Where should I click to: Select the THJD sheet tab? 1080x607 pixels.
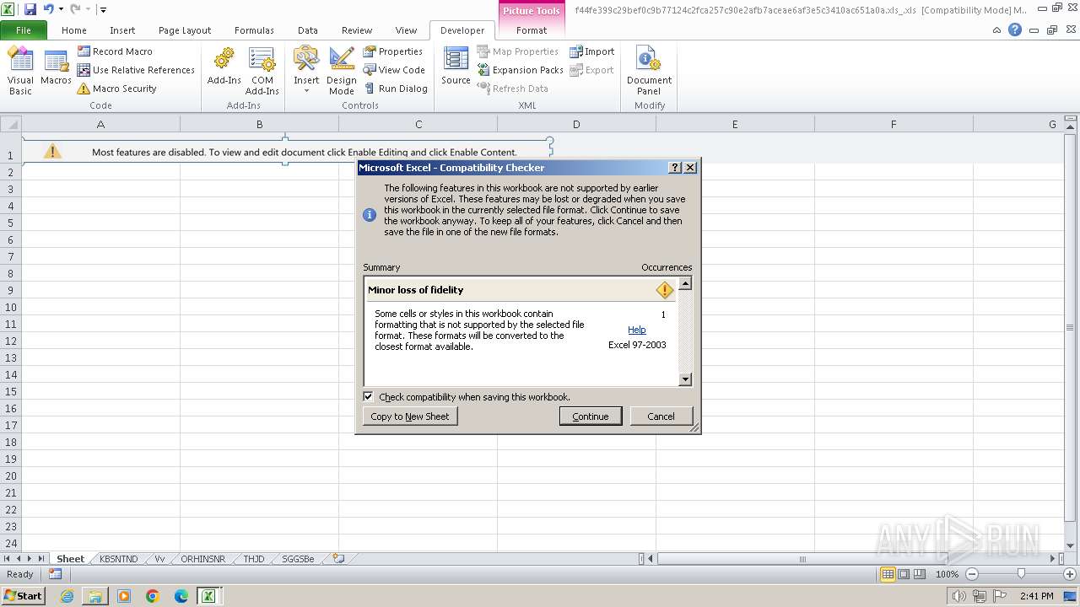[x=254, y=559]
